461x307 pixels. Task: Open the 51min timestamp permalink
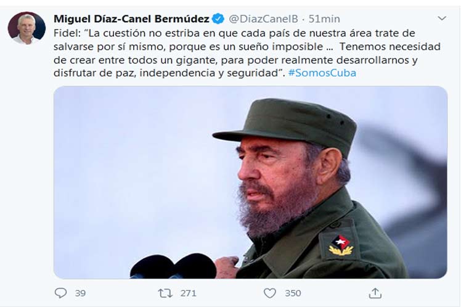tap(324, 19)
